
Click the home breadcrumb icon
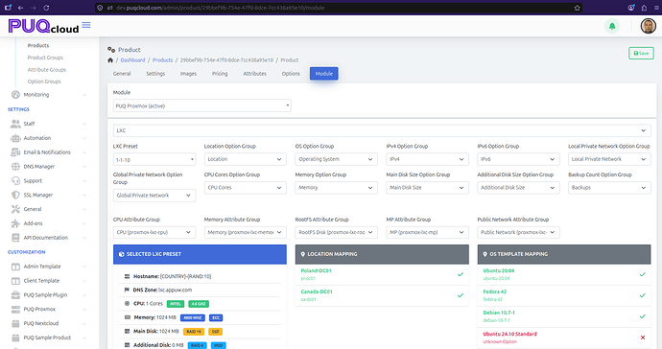pos(110,60)
